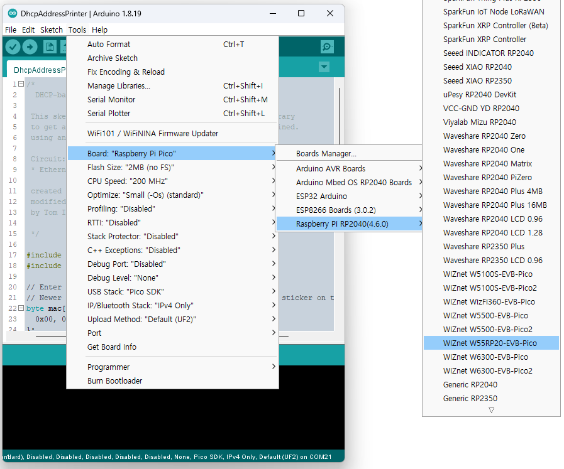Launch Serial Plotter
564x469 pixels.
pyautogui.click(x=173, y=114)
